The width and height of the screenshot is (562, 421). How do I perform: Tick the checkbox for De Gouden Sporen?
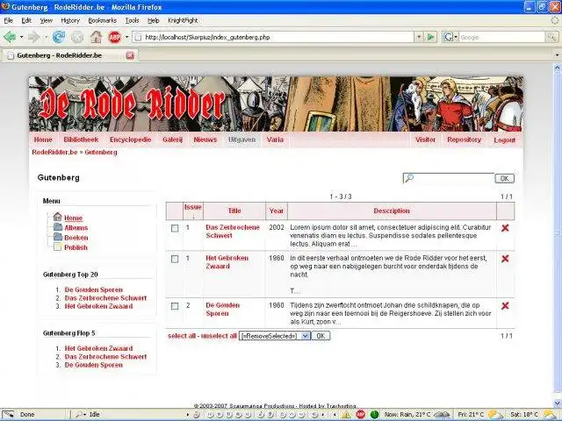175,306
